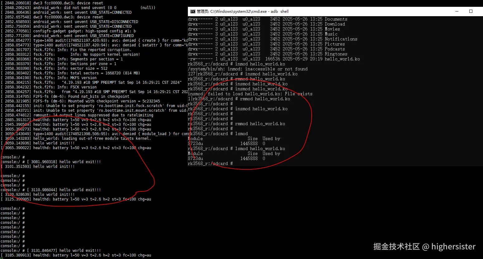The width and height of the screenshot is (483, 259).
Task: Click the dwc3 device reset line at 2848.206018
Action: pos(52,3)
